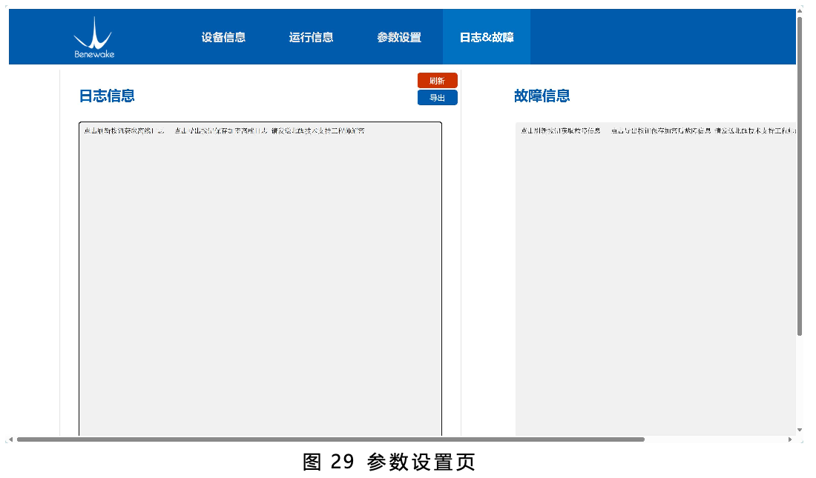Click the 故障信息 heading

click(542, 96)
